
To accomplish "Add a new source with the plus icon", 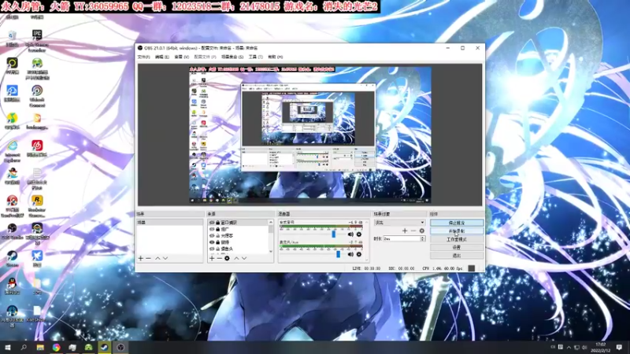I will click(212, 259).
